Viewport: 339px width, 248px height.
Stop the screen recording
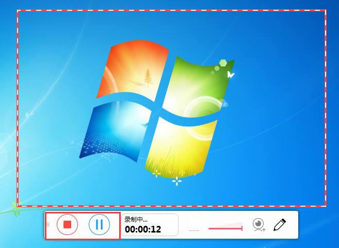67,224
